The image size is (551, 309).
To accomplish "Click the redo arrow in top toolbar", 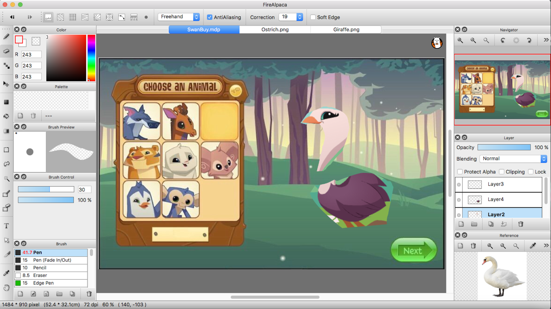I will [x=30, y=17].
